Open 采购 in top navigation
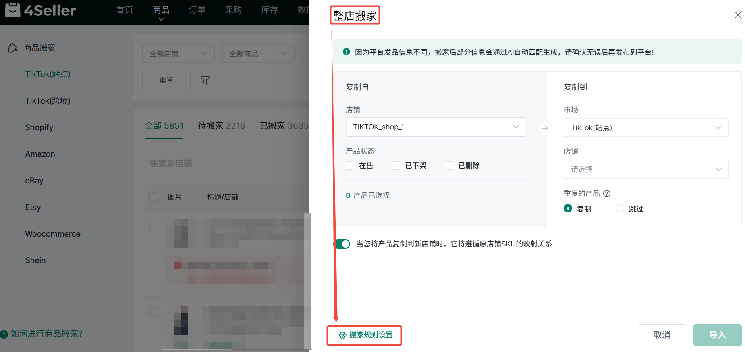Image resolution: width=745 pixels, height=352 pixels. click(233, 10)
